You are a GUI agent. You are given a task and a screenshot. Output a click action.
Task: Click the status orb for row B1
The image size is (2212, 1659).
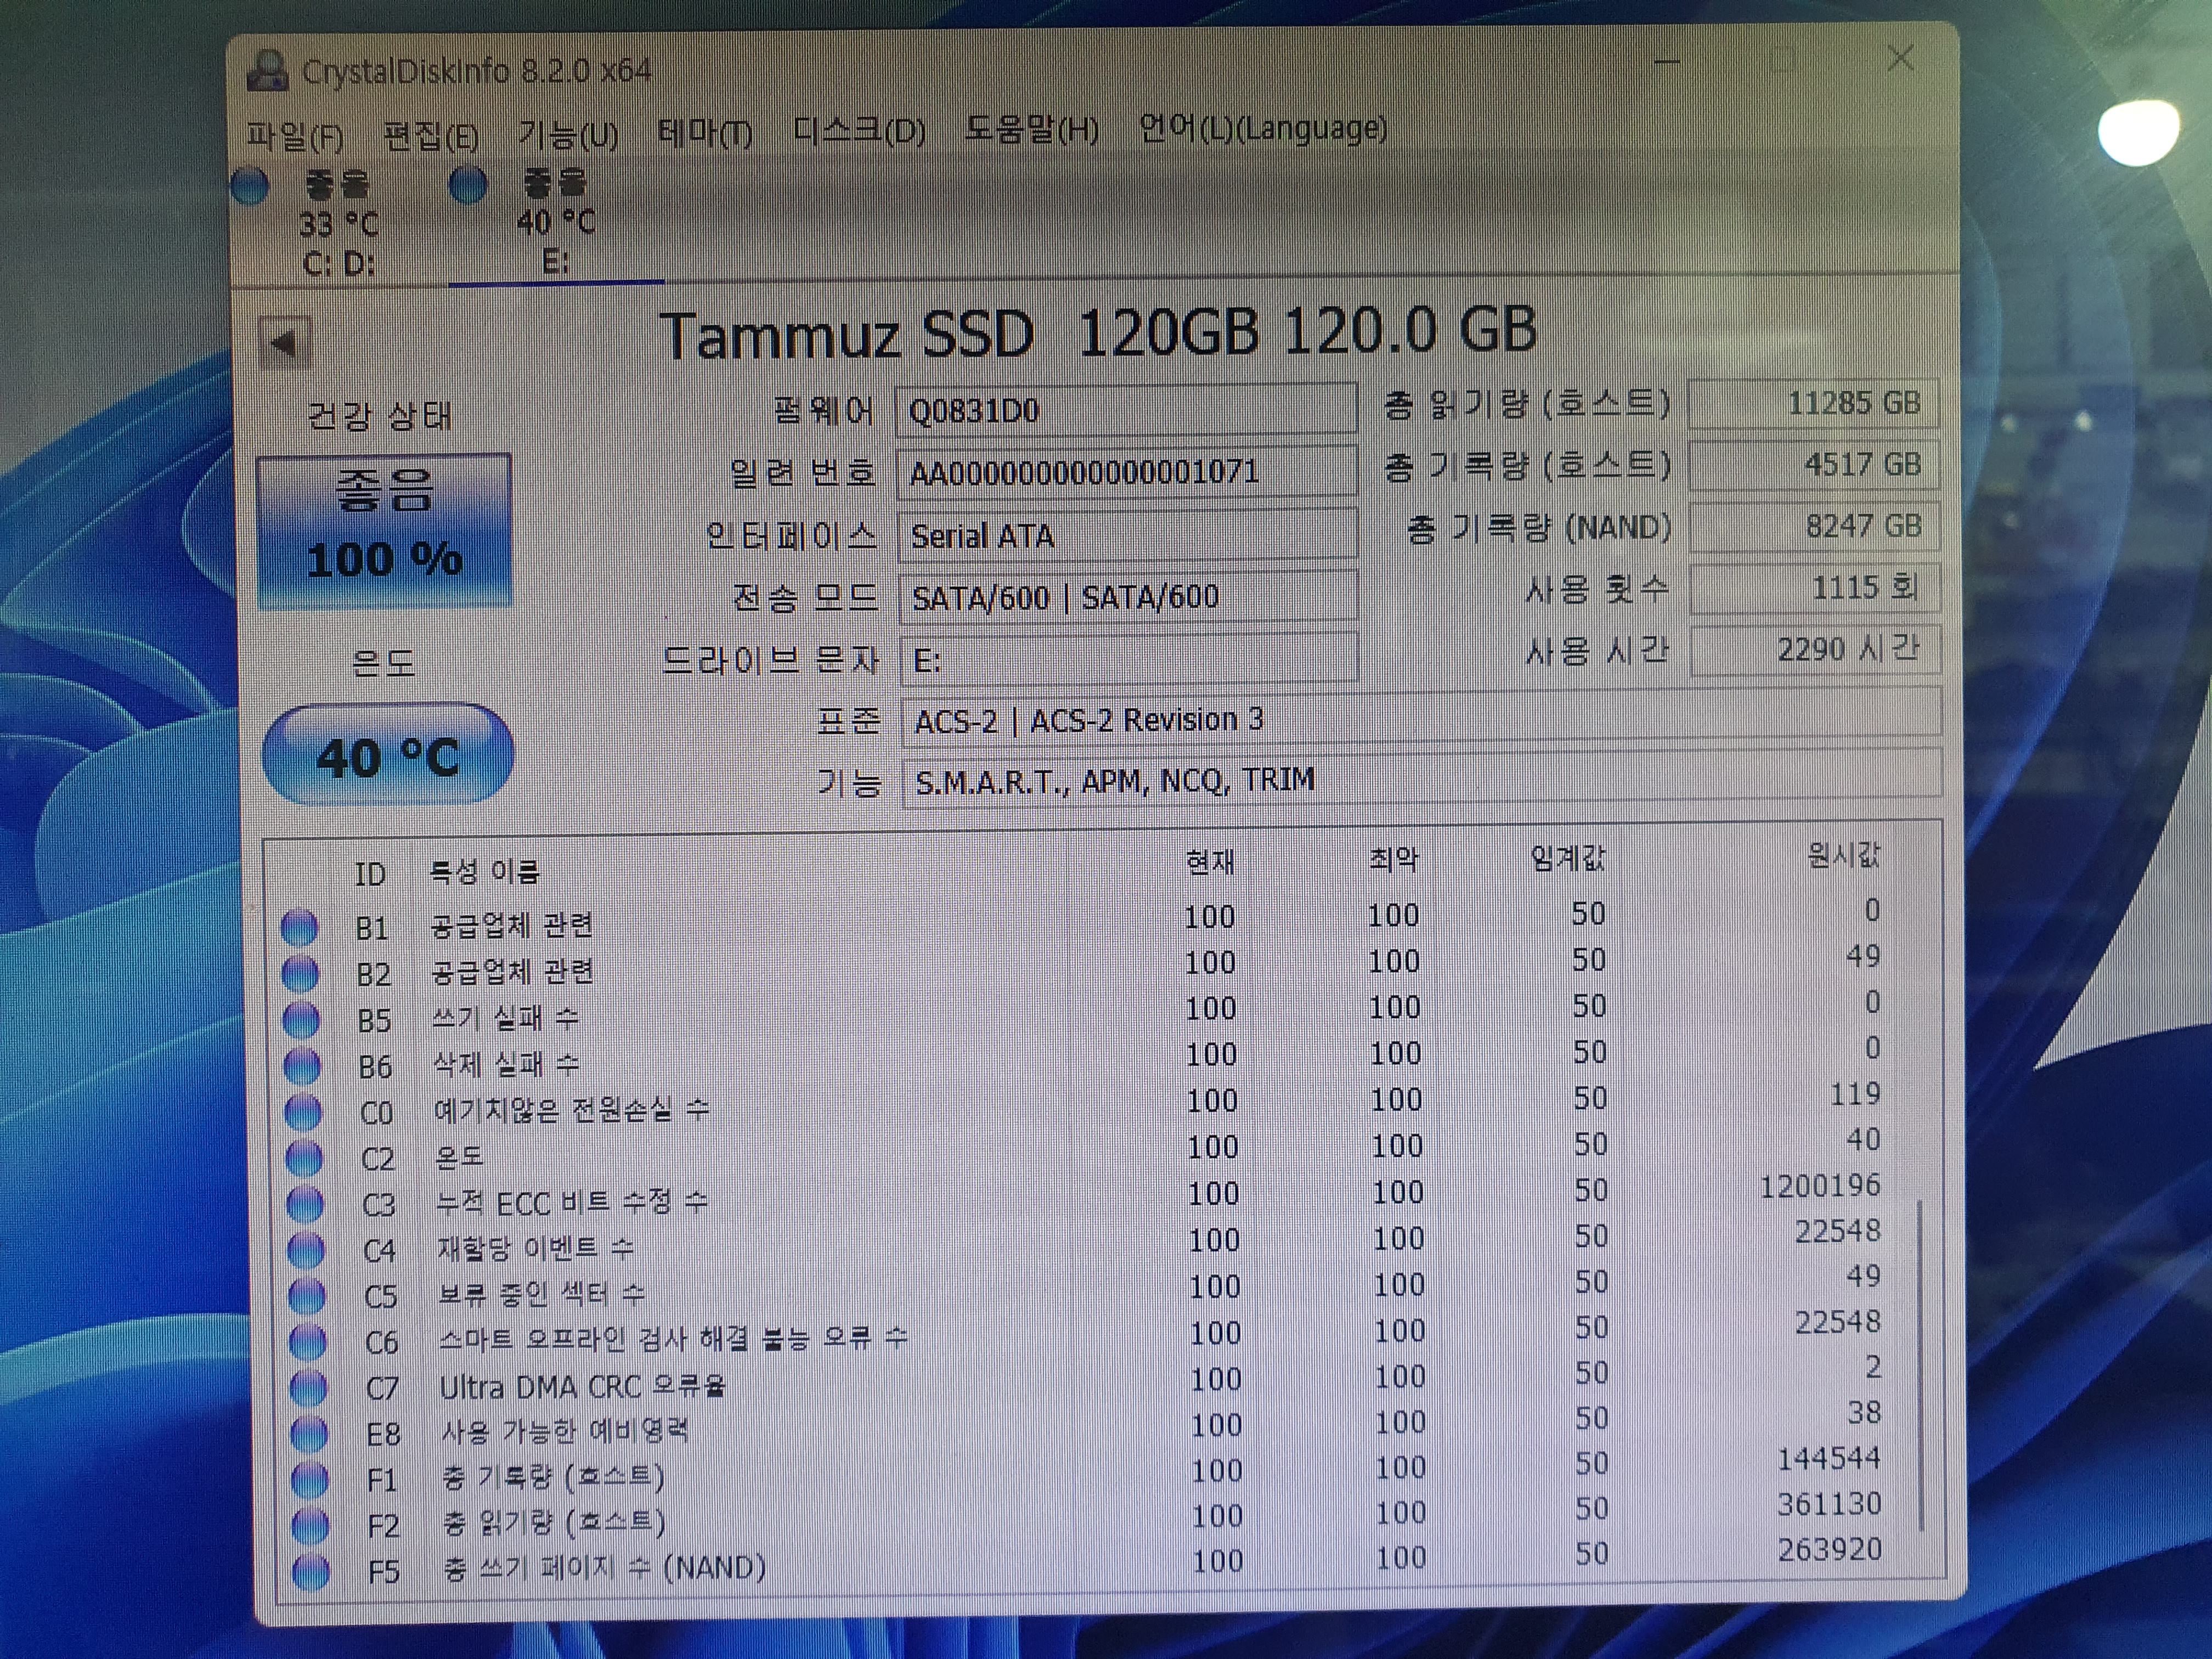tap(299, 927)
